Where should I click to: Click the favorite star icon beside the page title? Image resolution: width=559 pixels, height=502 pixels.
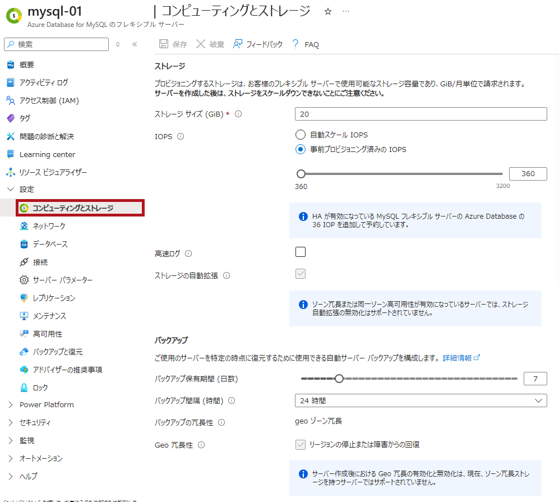[329, 11]
